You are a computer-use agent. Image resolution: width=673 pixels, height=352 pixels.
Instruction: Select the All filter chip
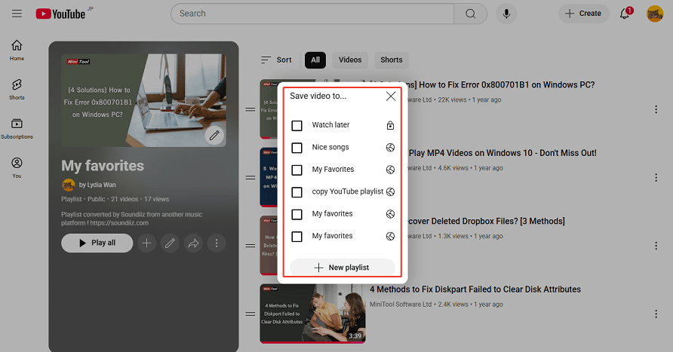point(315,60)
